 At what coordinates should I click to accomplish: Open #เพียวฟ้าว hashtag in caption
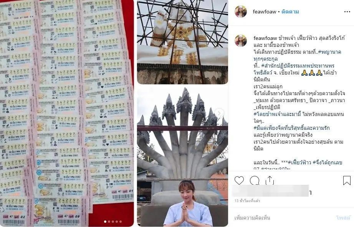[x=299, y=162]
